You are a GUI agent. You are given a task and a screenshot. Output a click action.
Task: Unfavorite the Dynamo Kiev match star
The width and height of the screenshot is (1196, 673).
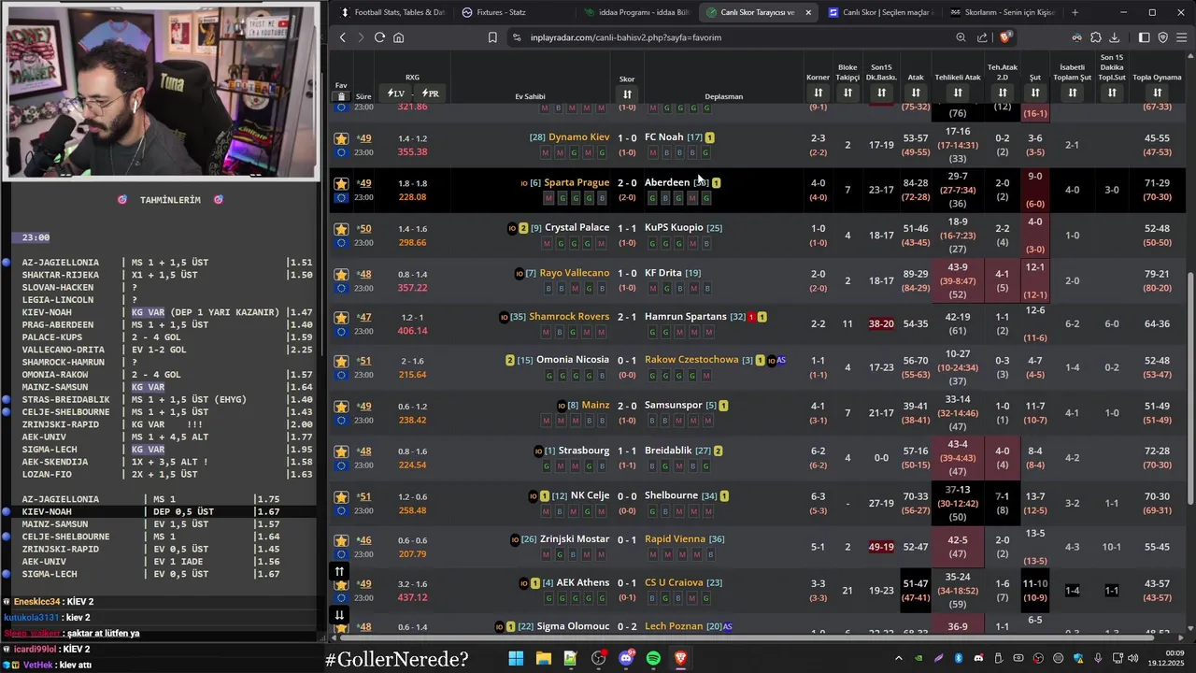(341, 138)
